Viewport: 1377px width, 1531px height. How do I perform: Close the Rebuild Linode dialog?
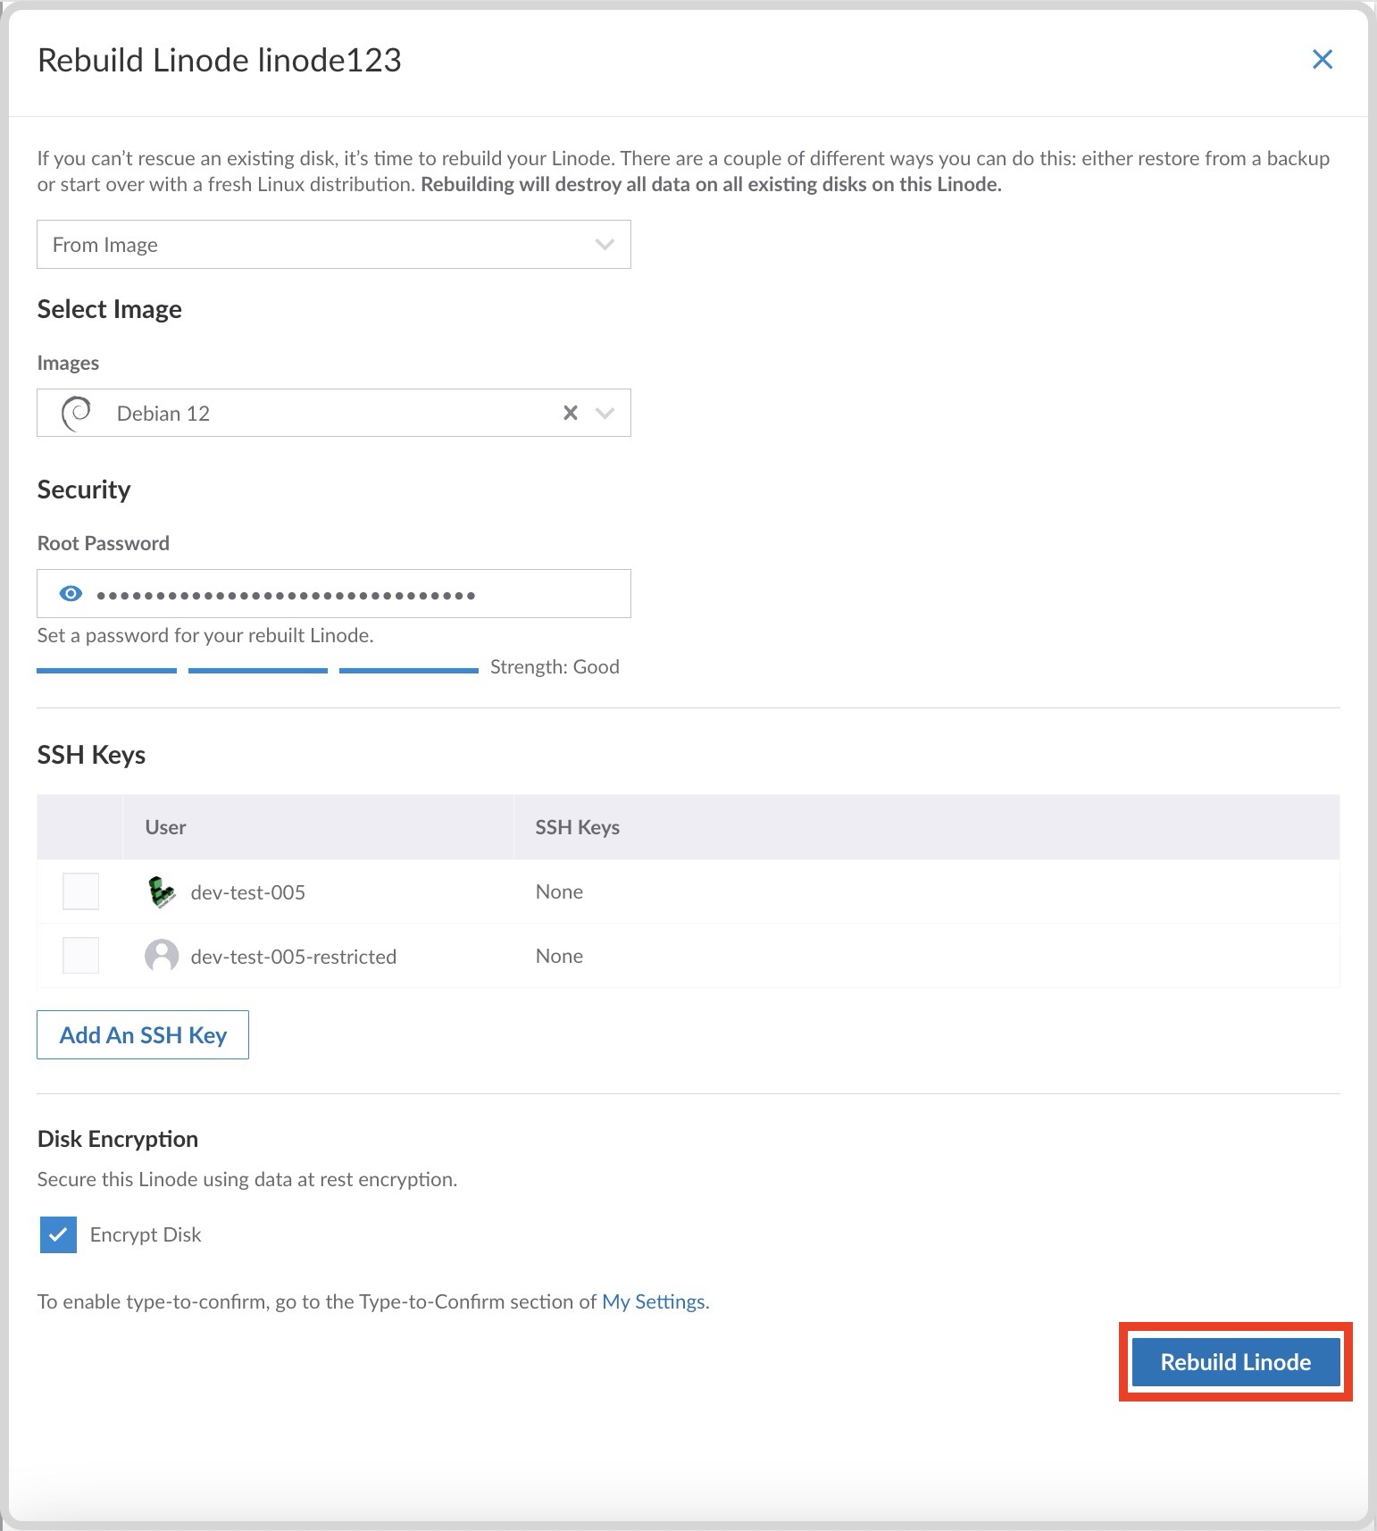1322,60
